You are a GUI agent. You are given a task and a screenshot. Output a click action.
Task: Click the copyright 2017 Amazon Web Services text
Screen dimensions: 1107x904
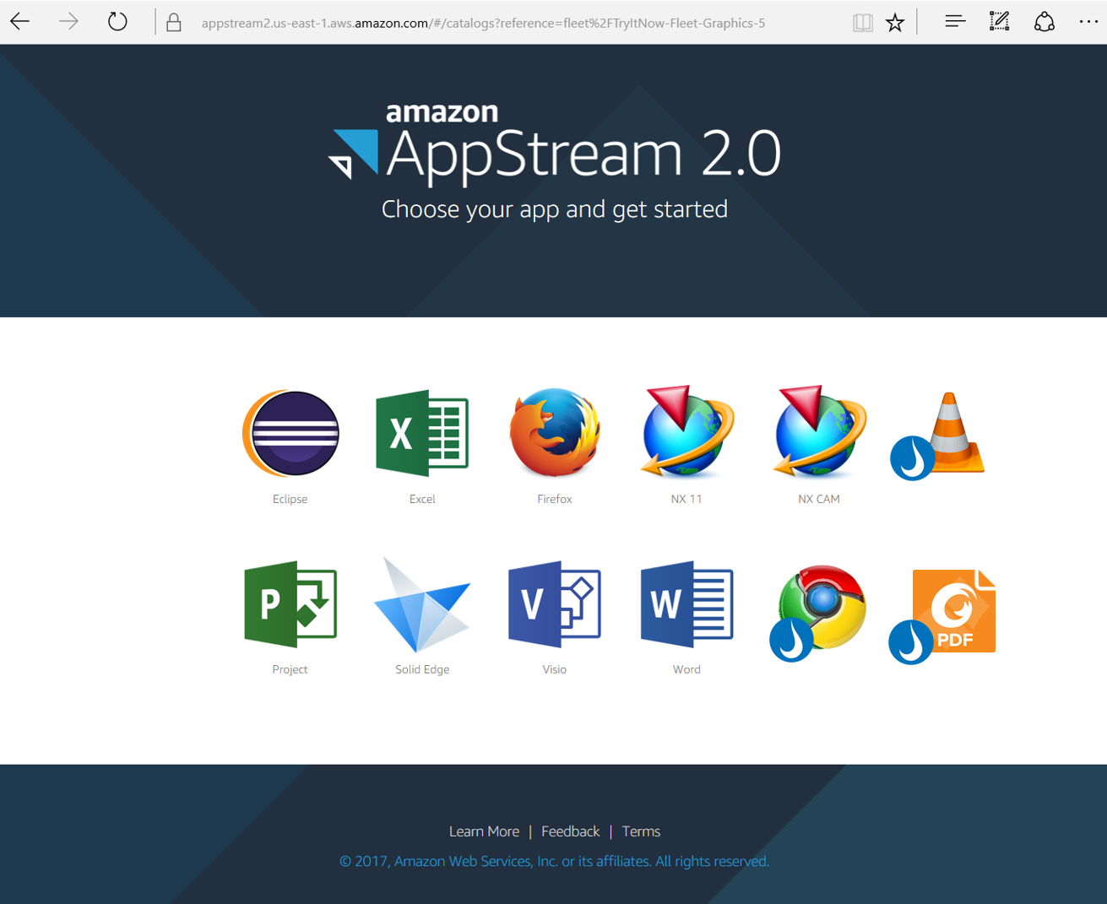click(554, 861)
